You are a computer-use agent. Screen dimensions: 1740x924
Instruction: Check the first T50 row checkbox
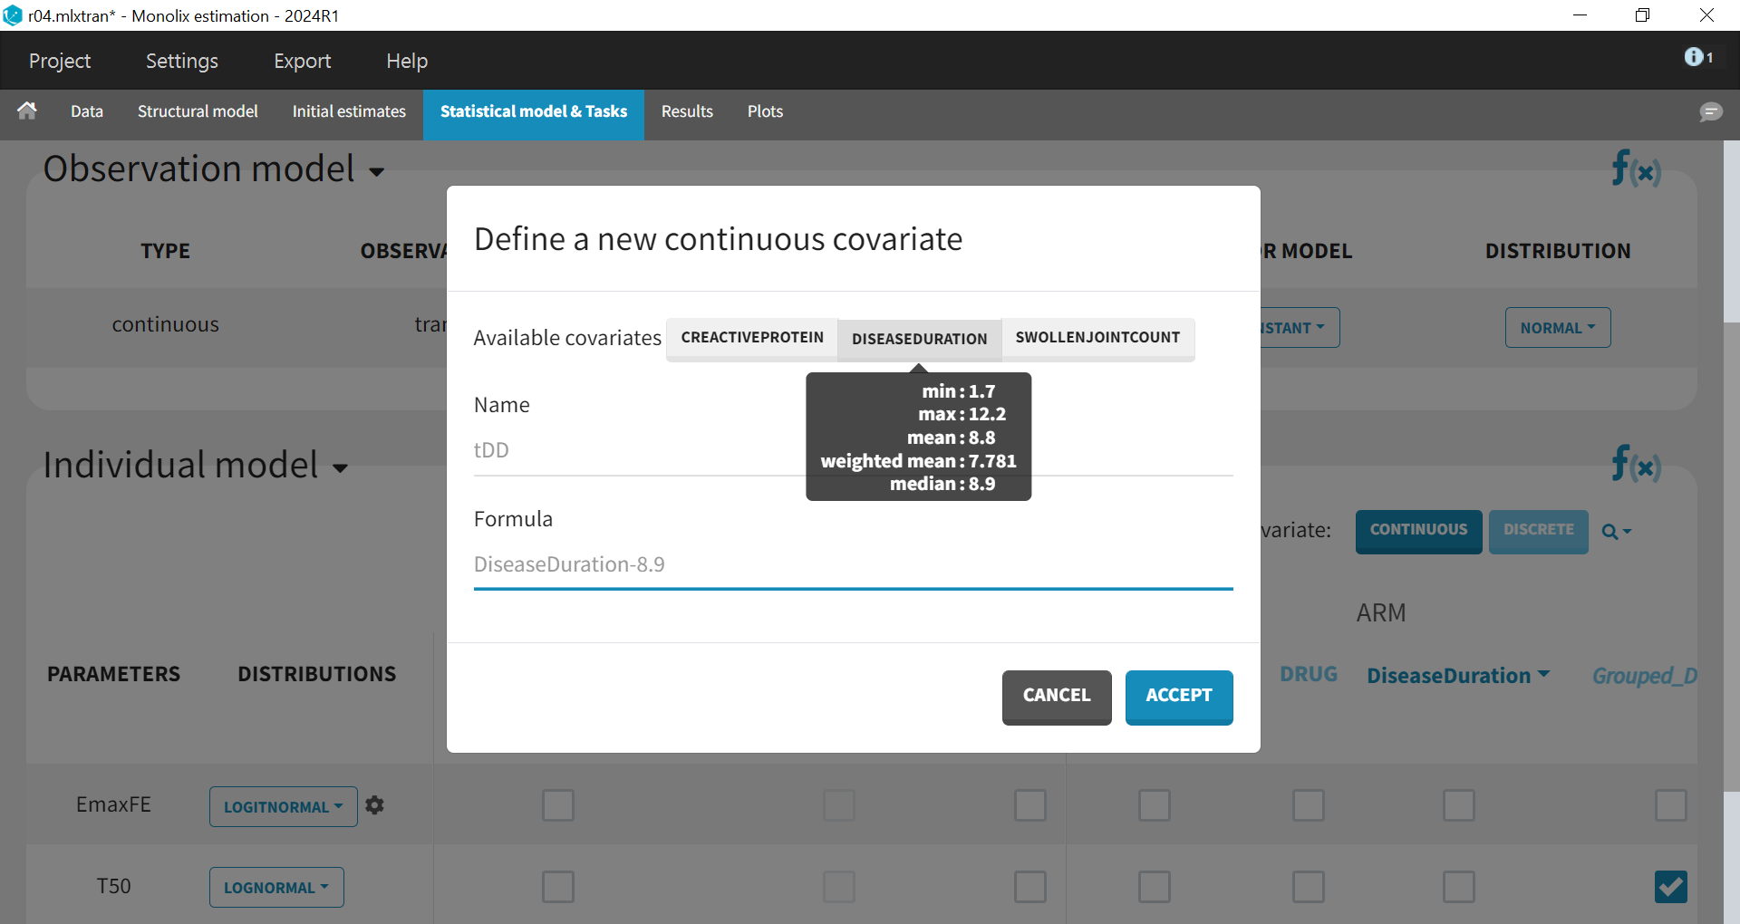(558, 887)
